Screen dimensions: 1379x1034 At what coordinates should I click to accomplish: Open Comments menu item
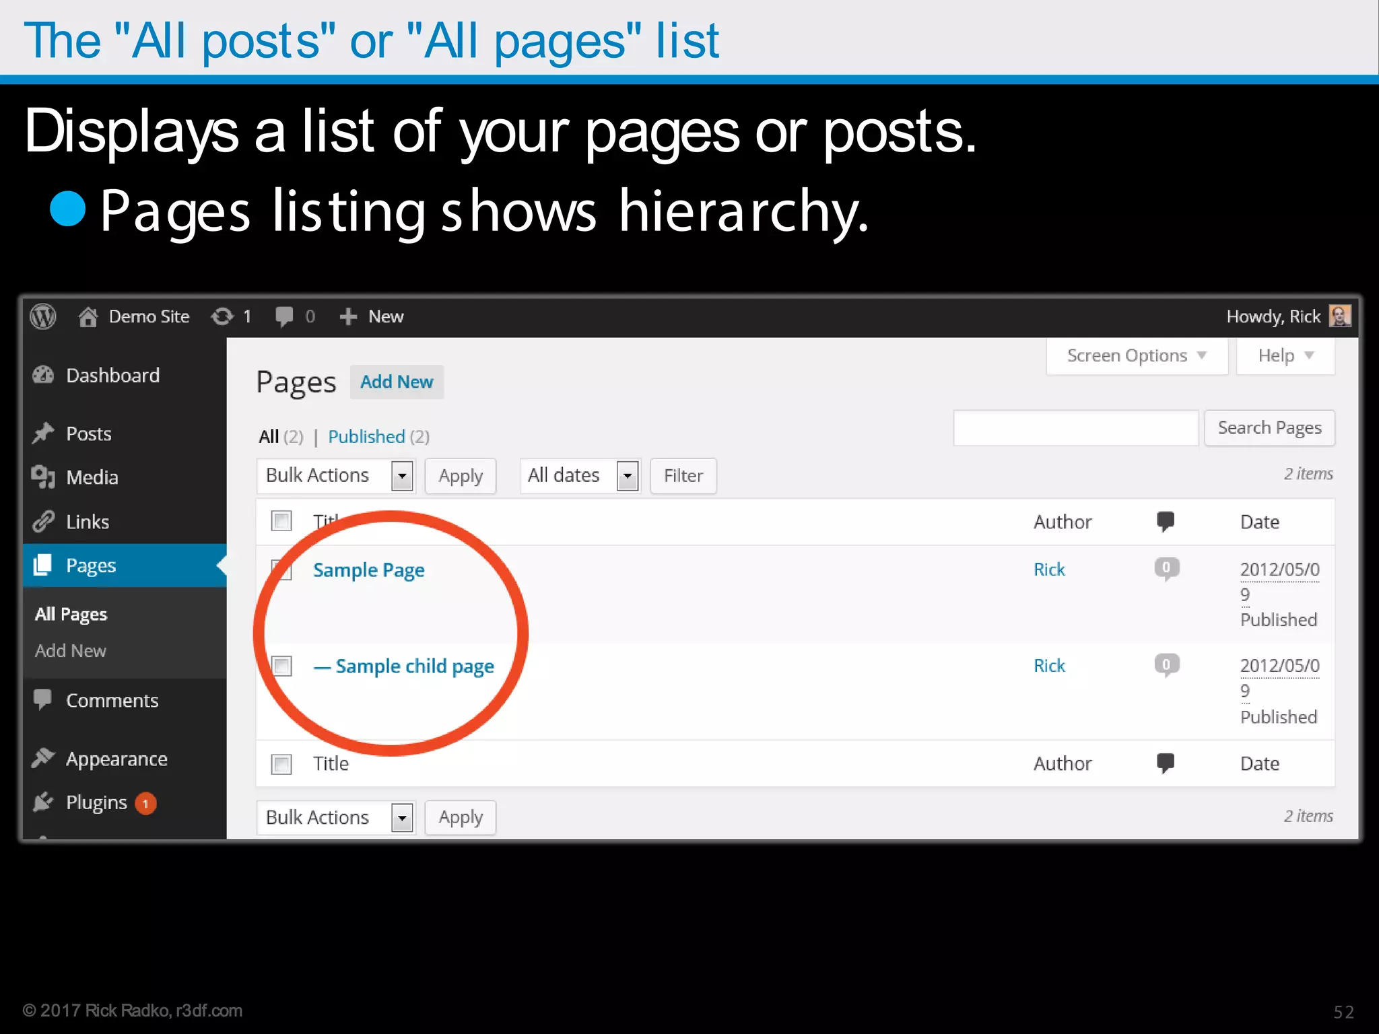112,700
